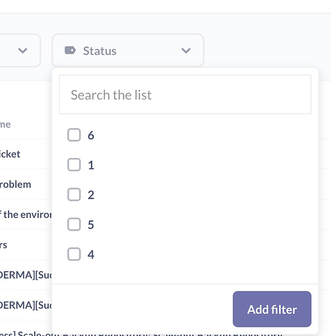Focus the Search the list field
This screenshot has width=331, height=336.
[x=185, y=95]
